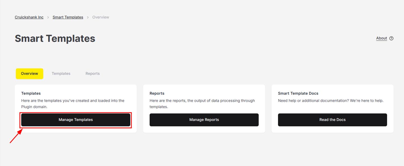Click the Reports card title
Viewport: 404px width, 166px height.
(157, 93)
